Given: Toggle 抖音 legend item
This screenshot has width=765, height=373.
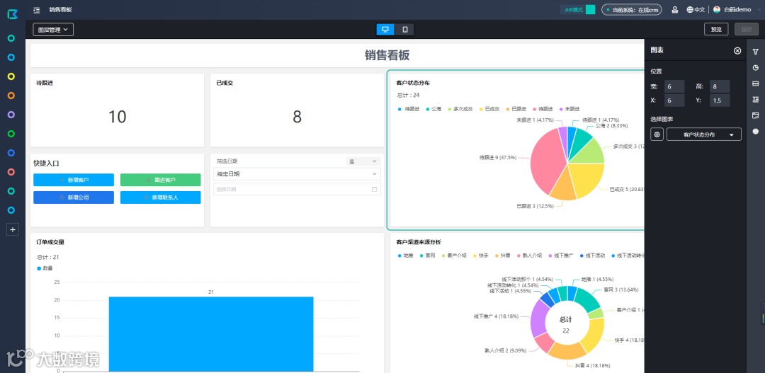Looking at the screenshot, I should [x=504, y=256].
